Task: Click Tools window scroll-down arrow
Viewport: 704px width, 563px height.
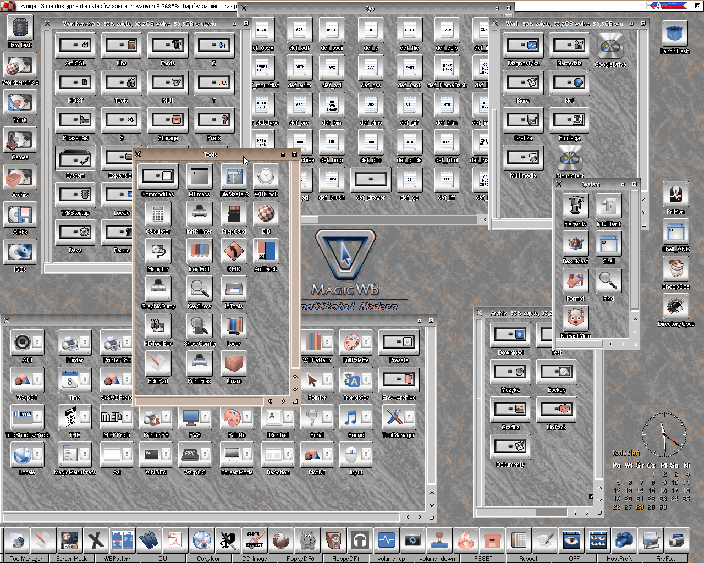Action: pyautogui.click(x=295, y=389)
